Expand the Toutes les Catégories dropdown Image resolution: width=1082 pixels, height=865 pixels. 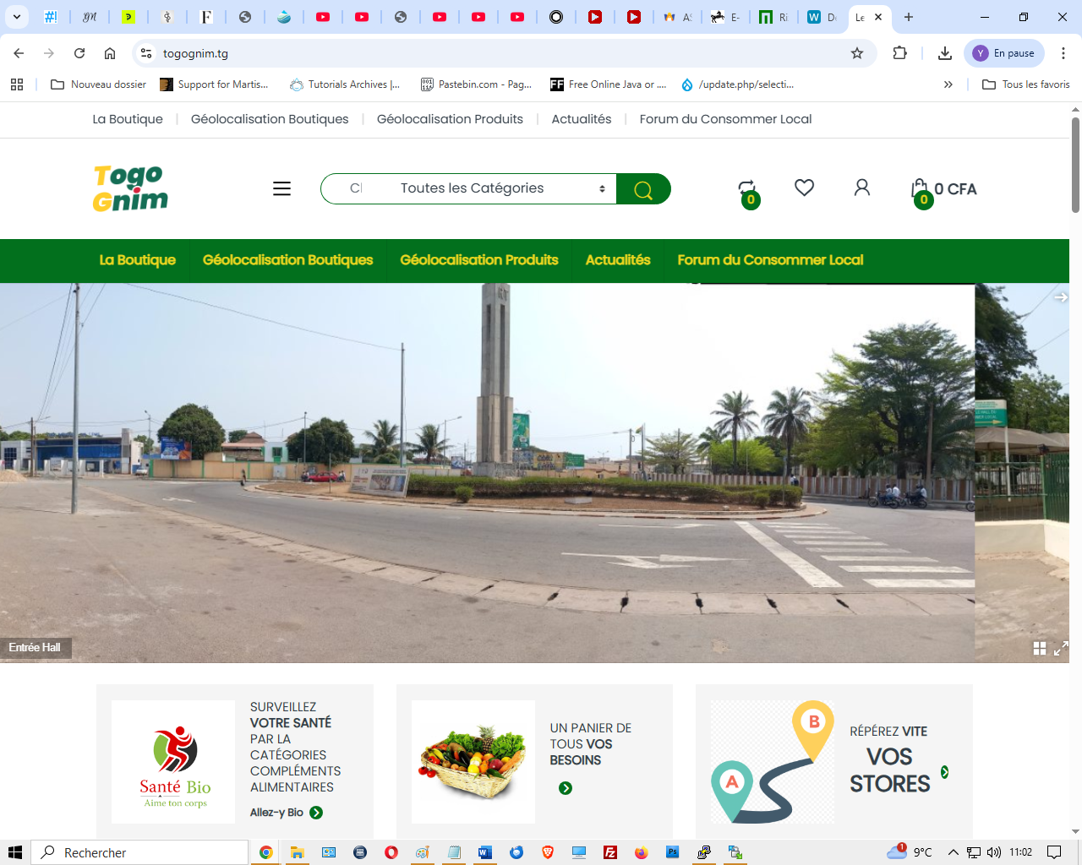(503, 188)
